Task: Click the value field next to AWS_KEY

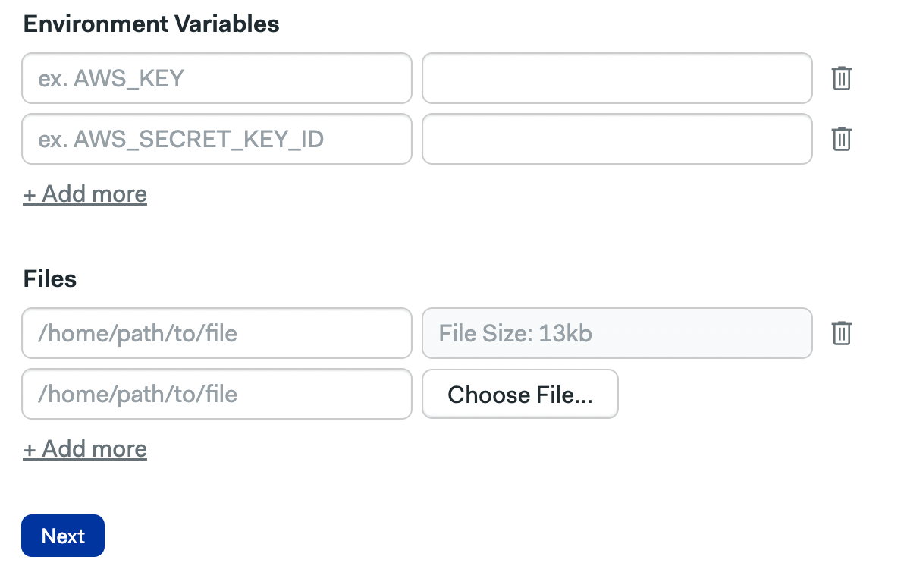Action: click(617, 78)
